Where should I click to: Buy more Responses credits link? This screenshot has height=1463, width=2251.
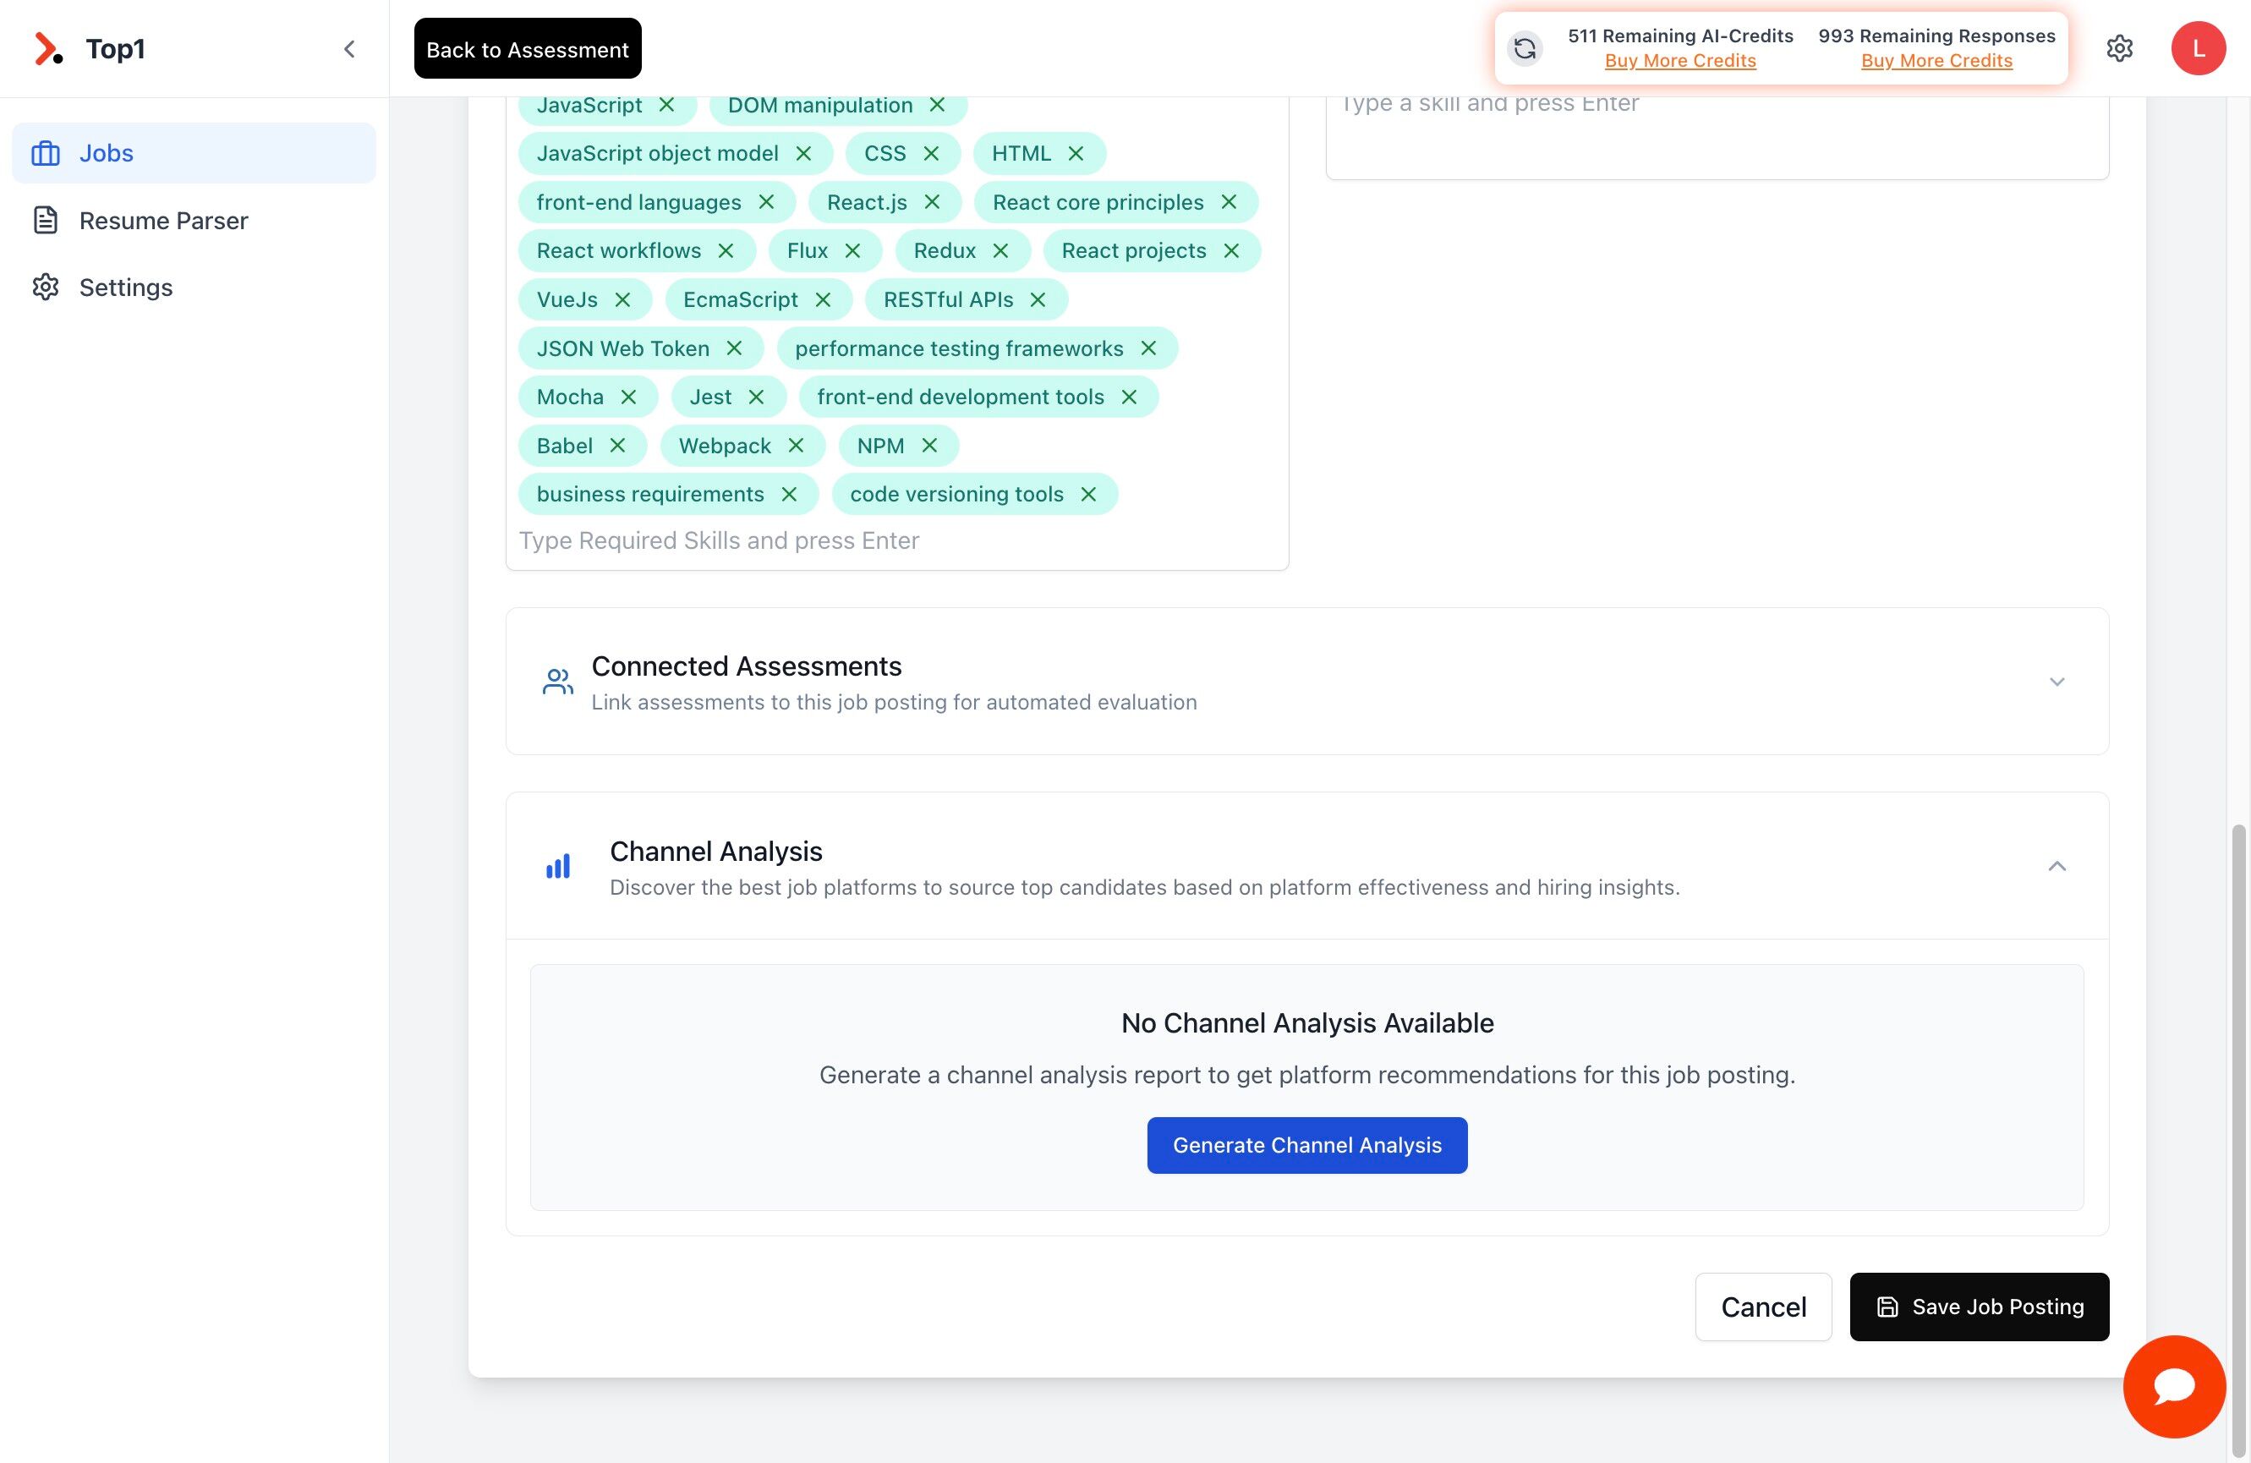point(1936,61)
